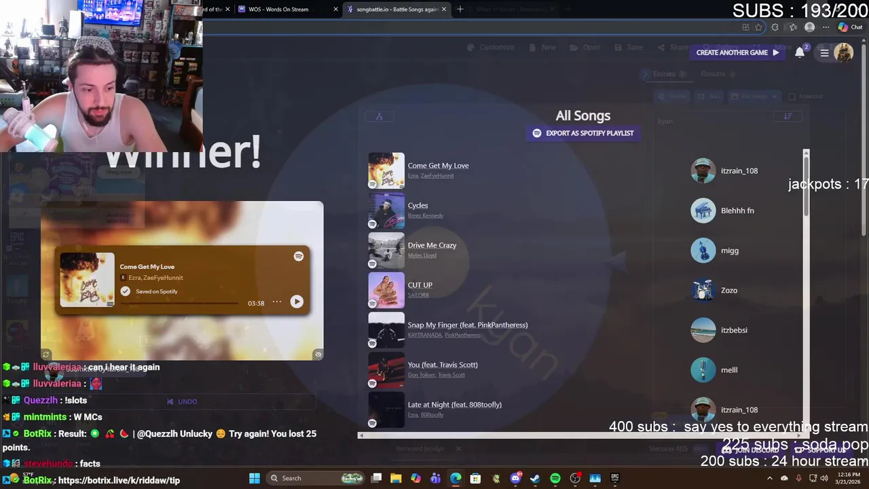Click Create Another Game button
The height and width of the screenshot is (489, 869).
pyautogui.click(x=737, y=52)
